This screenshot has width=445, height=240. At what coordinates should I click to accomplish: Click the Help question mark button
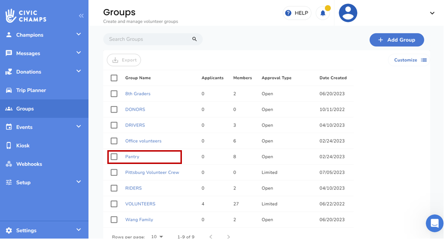[x=297, y=13]
